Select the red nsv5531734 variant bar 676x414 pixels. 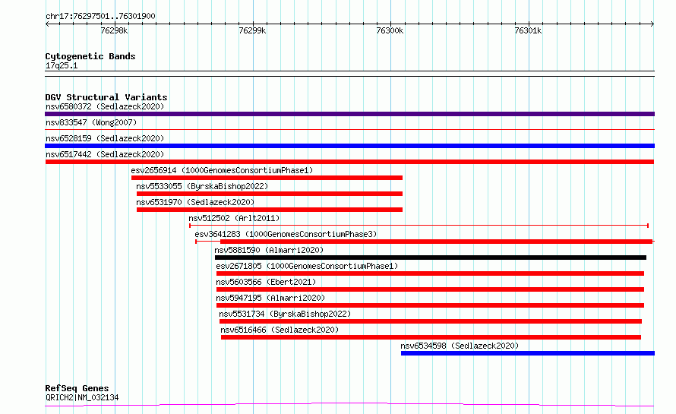(x=431, y=321)
